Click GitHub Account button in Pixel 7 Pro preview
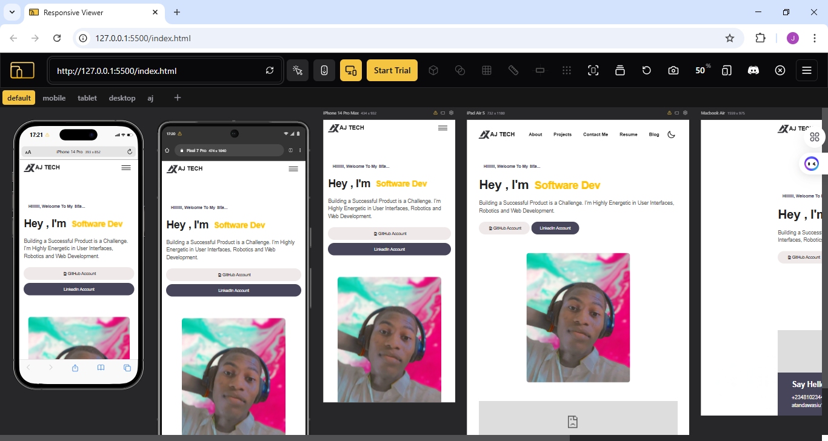828x441 pixels. coord(233,275)
